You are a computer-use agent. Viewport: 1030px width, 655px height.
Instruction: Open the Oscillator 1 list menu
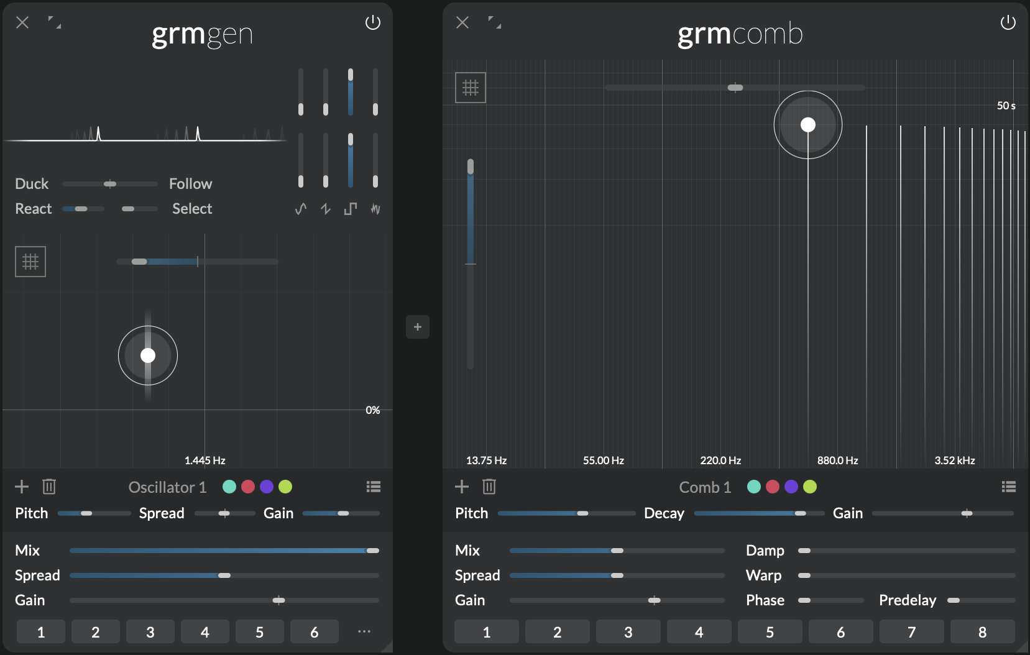click(373, 487)
